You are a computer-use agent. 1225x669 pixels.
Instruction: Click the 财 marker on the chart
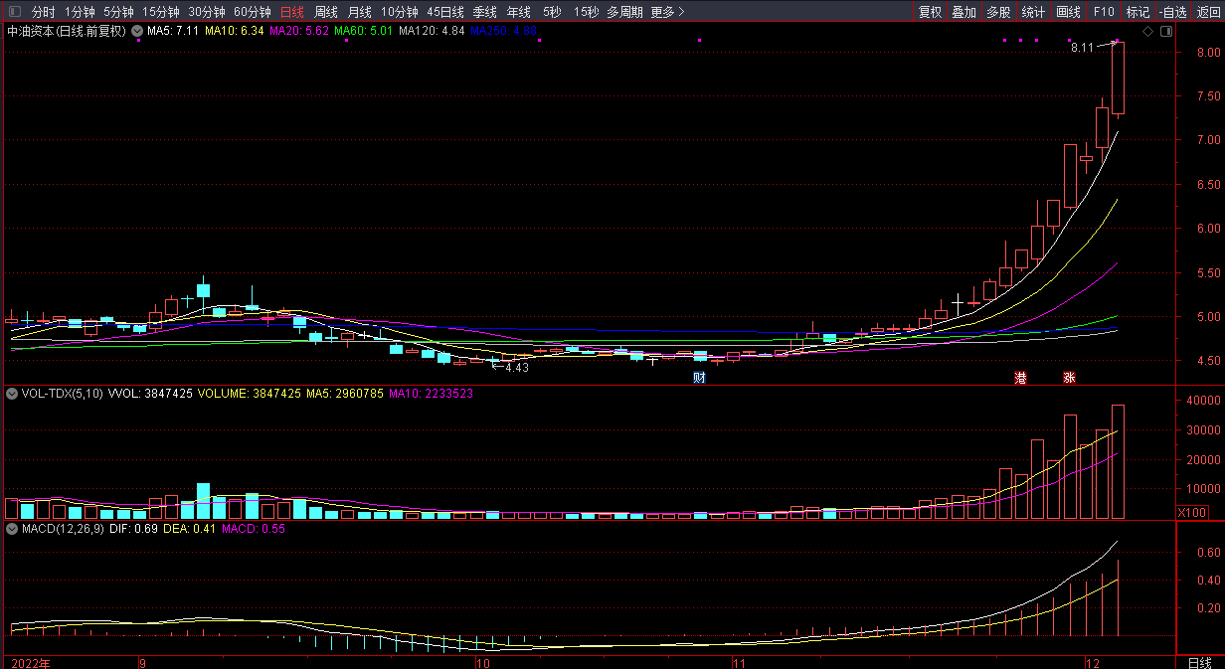(699, 378)
